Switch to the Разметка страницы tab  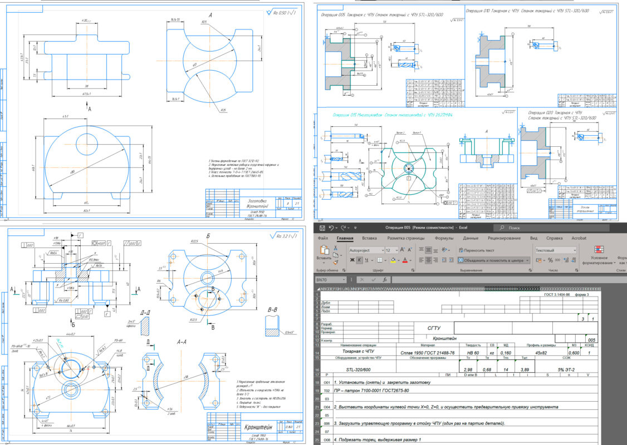click(x=406, y=238)
